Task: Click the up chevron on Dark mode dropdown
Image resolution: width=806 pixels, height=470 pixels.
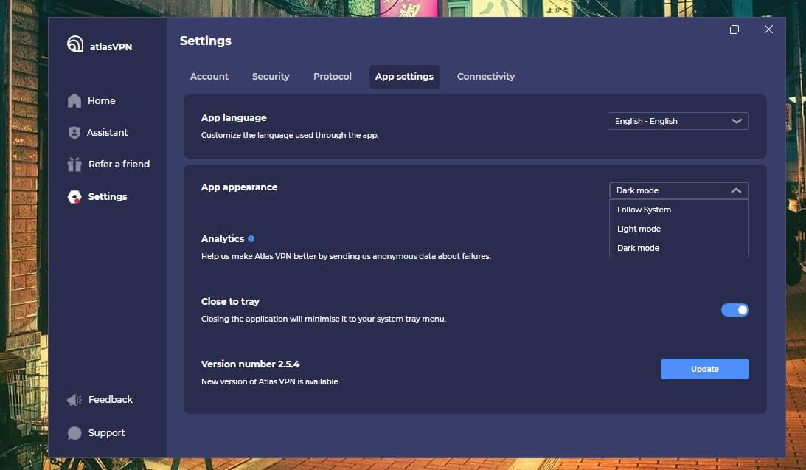Action: [x=736, y=190]
